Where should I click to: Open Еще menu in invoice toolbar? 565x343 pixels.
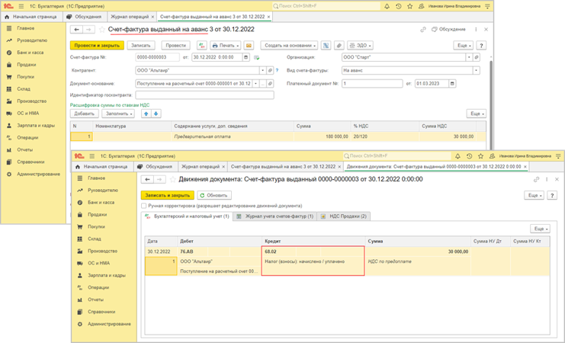click(x=463, y=46)
